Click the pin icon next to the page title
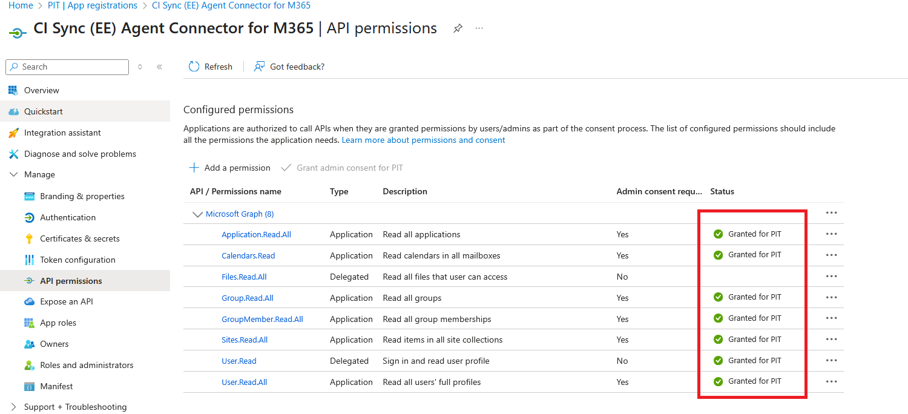This screenshot has height=414, width=908. coord(458,28)
